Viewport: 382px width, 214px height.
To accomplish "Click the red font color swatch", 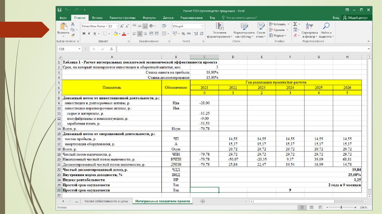I will click(125, 34).
